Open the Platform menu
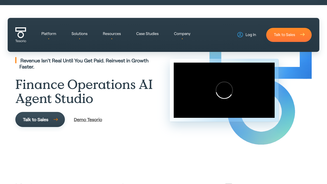 click(x=49, y=34)
